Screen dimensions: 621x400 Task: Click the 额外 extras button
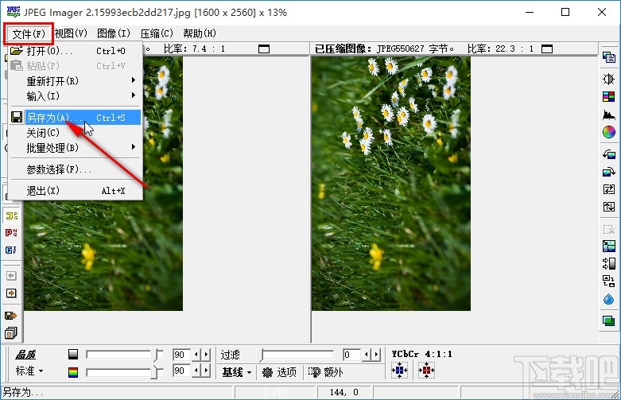(325, 372)
